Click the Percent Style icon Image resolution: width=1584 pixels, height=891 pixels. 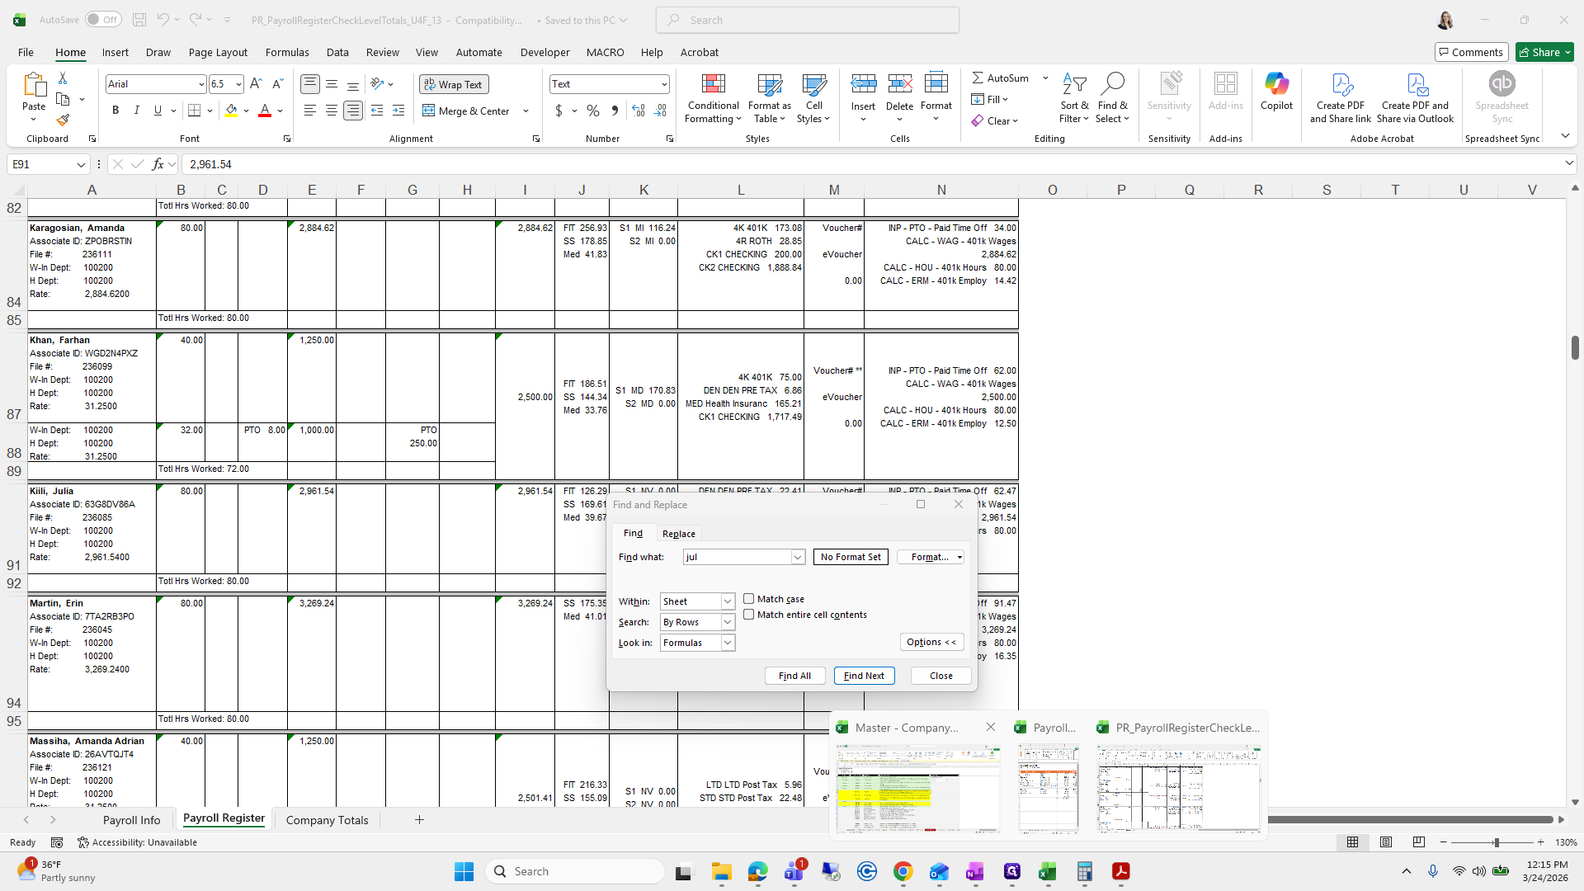coord(593,111)
